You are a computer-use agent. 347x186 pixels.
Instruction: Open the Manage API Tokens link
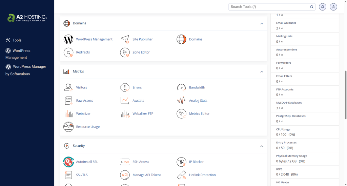pos(147,175)
